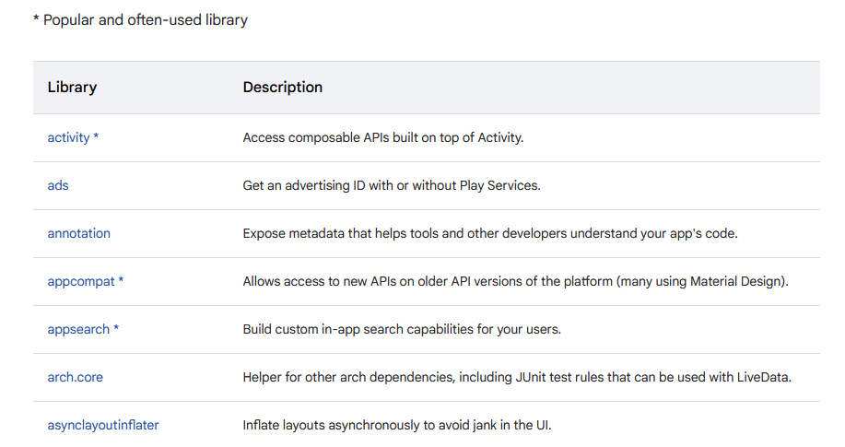Open the appcompat library link
The height and width of the screenshot is (447, 845).
(81, 281)
